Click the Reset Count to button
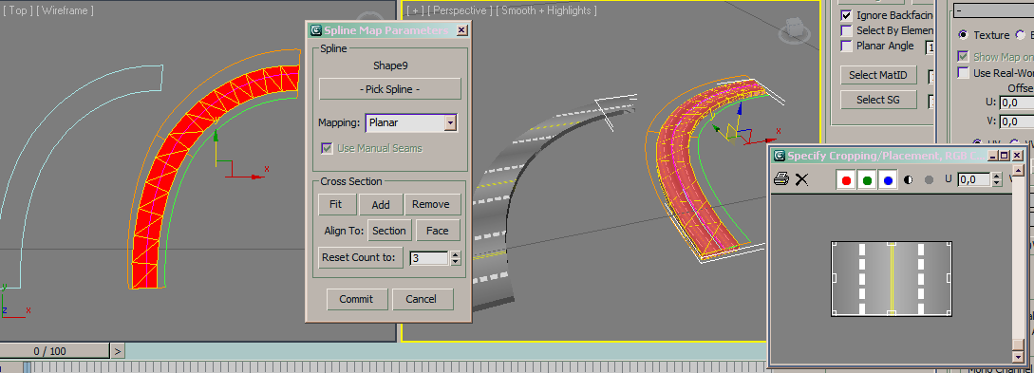Viewport: 1034px width, 373px height. pyautogui.click(x=361, y=257)
